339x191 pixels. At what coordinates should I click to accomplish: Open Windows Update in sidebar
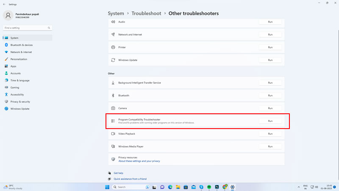click(28, 109)
